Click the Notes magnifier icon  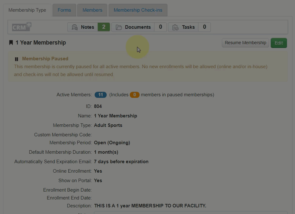tap(75, 27)
